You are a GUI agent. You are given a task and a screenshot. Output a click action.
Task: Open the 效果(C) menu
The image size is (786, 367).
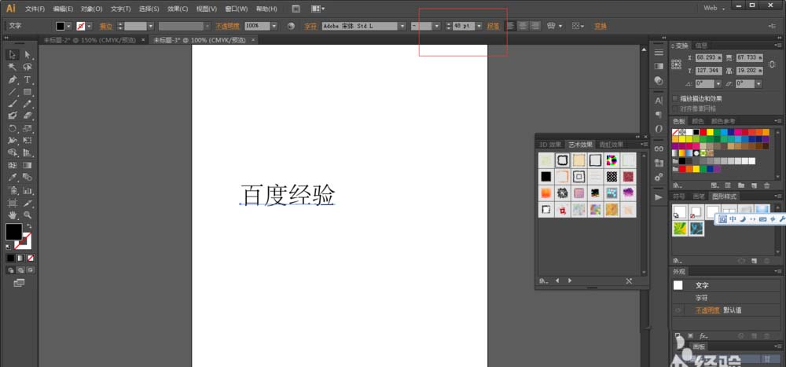(178, 9)
